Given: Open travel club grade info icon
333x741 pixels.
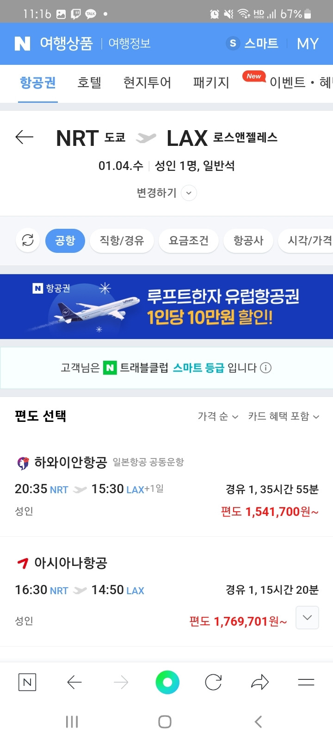Looking at the screenshot, I should pos(265,368).
